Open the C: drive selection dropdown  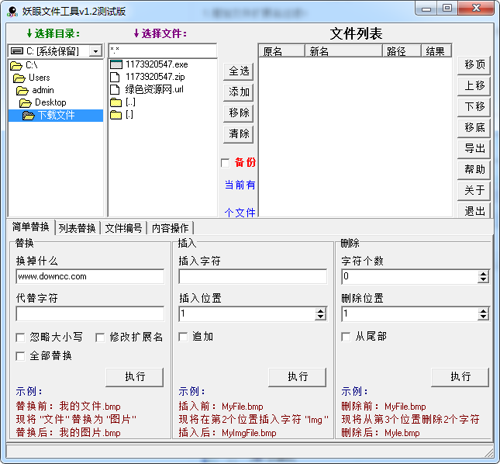coord(95,51)
